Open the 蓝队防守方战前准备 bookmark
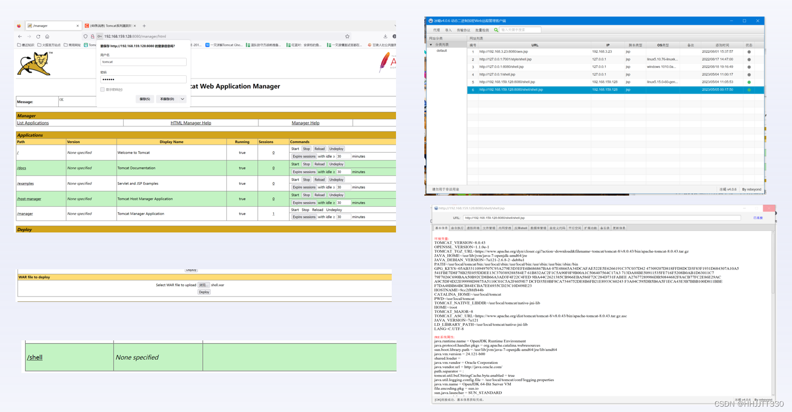Screen dimensions: 792x412 [264, 45]
